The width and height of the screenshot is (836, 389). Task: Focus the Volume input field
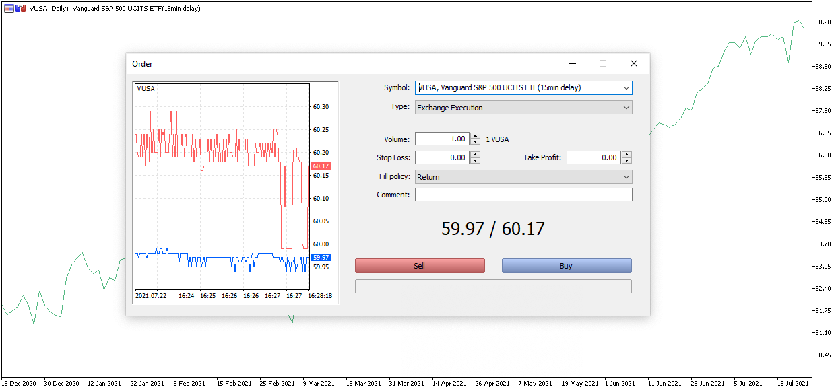[x=442, y=139]
